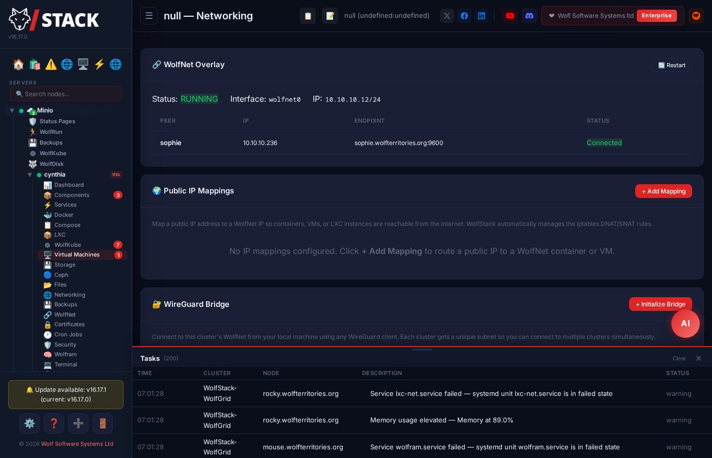Open Wolfram under cynthia

(65, 354)
